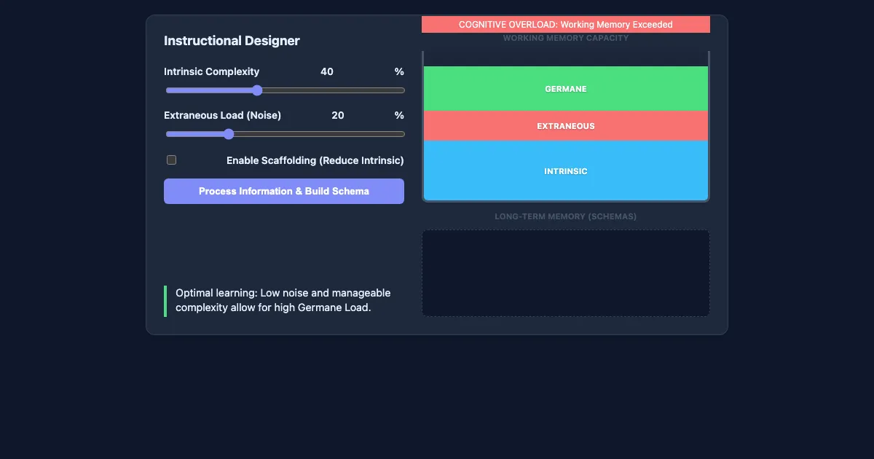
Task: Click Process Information & Build Schema button
Action: 284,191
